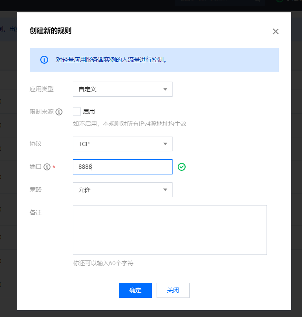
Task: Click the 策略 field label
Action: tap(35, 190)
